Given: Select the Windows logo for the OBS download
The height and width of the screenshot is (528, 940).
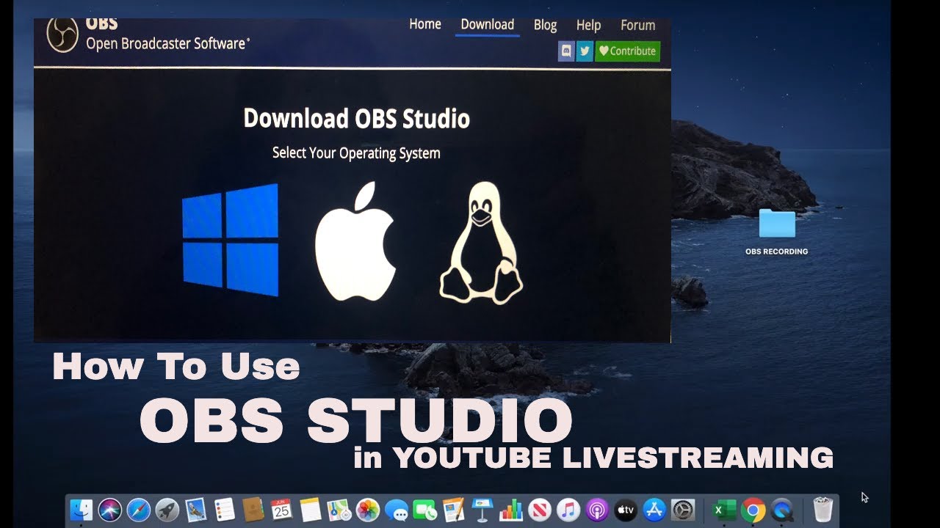Looking at the screenshot, I should (231, 240).
